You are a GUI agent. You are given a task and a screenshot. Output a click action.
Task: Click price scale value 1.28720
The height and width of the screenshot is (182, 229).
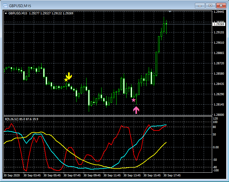(x=219, y=63)
